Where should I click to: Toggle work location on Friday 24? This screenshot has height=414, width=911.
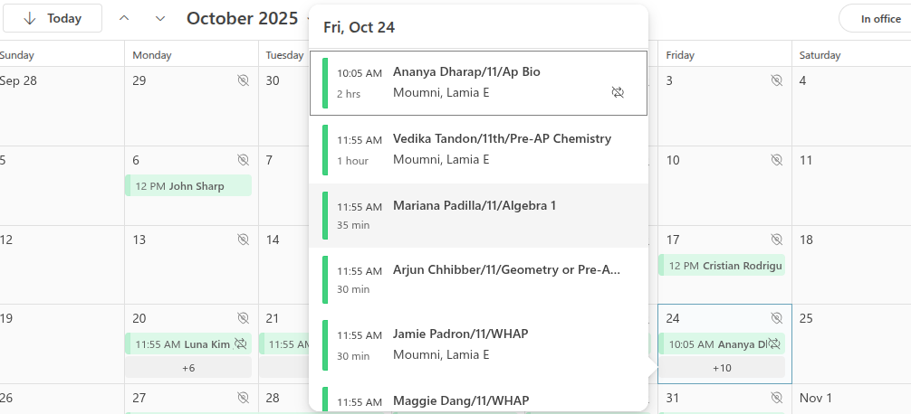[x=776, y=318]
